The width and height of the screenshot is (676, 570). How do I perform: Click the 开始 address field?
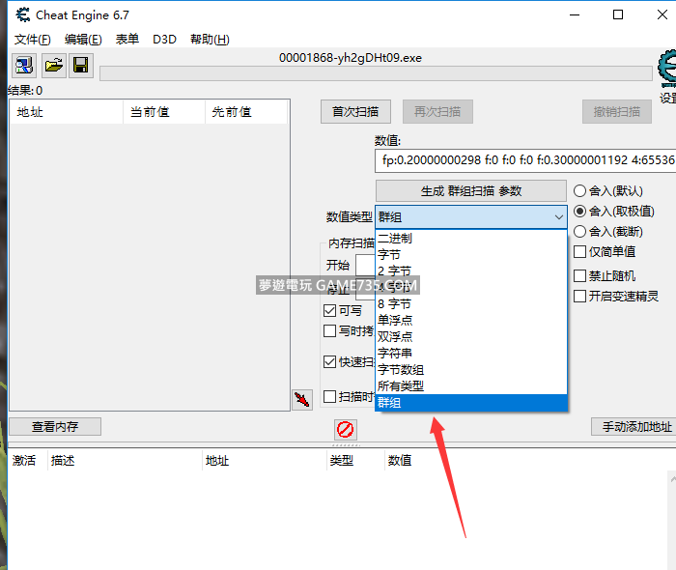point(365,265)
